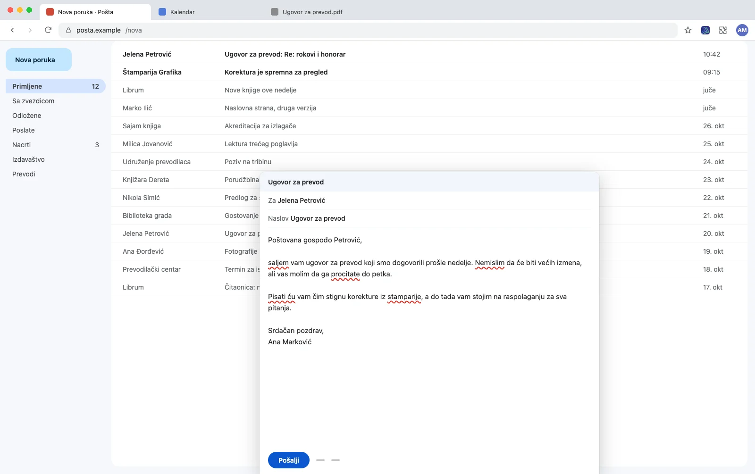The image size is (755, 474).
Task: Go back with the browser back arrow
Action: click(12, 30)
